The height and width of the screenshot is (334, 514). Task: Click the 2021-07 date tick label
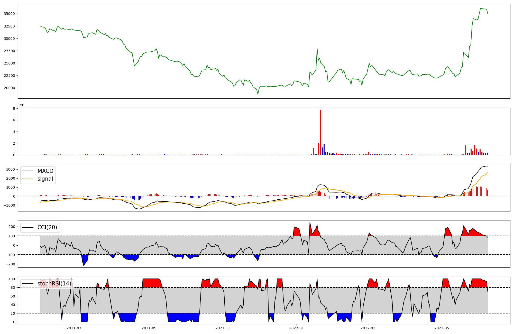point(74,328)
